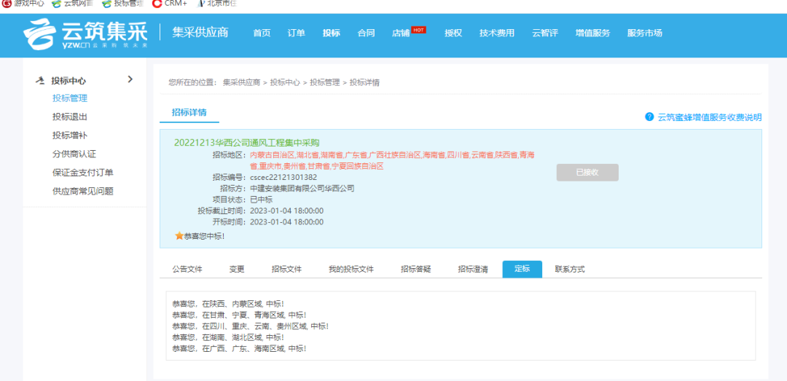Click the gray 已接收 button
The width and height of the screenshot is (787, 381).
pyautogui.click(x=587, y=173)
